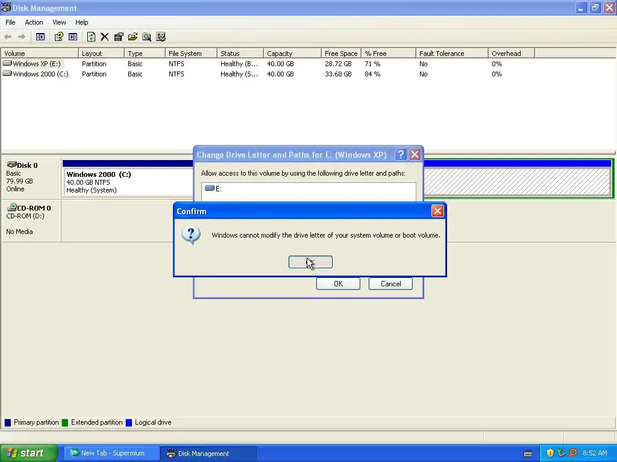Viewport: 617px width, 462px height.
Task: Click the Settings grid toolbar icon
Action: pos(161,37)
